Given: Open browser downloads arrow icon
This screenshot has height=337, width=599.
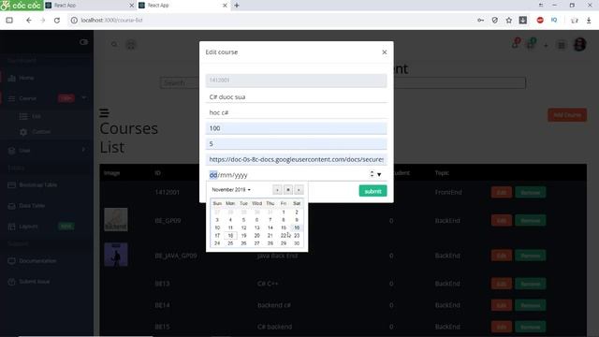Looking at the screenshot, I should click(x=589, y=21).
